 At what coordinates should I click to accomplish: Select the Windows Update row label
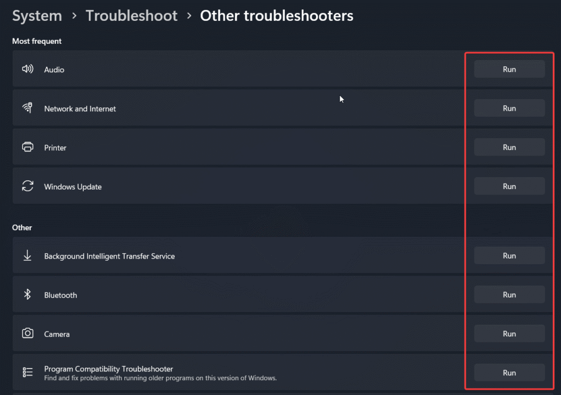73,187
